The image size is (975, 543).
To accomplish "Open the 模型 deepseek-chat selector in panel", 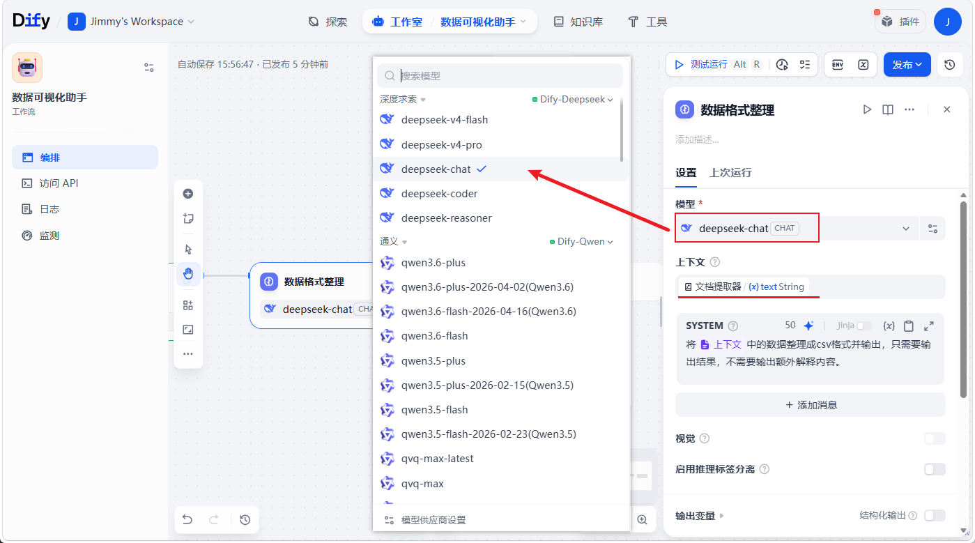I will [796, 228].
